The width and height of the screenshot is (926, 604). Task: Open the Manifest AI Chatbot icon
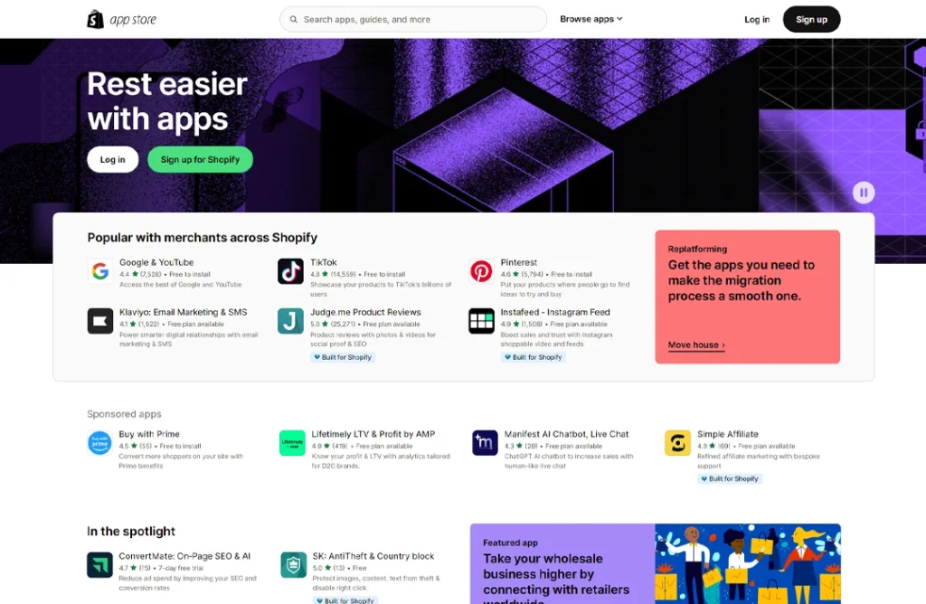[485, 443]
